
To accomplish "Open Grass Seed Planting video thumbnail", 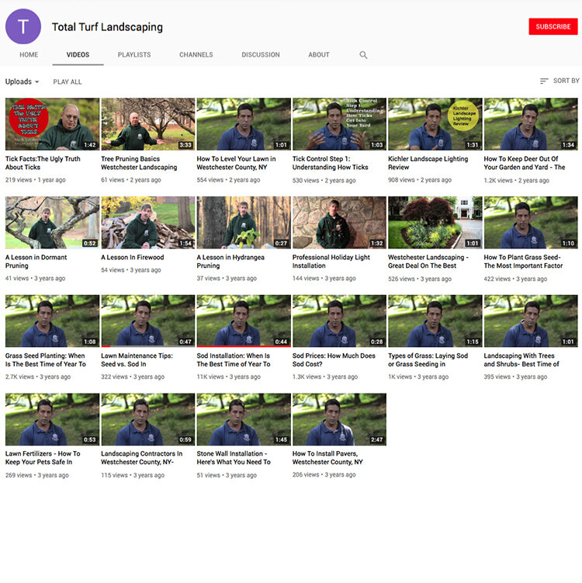I will 53,321.
